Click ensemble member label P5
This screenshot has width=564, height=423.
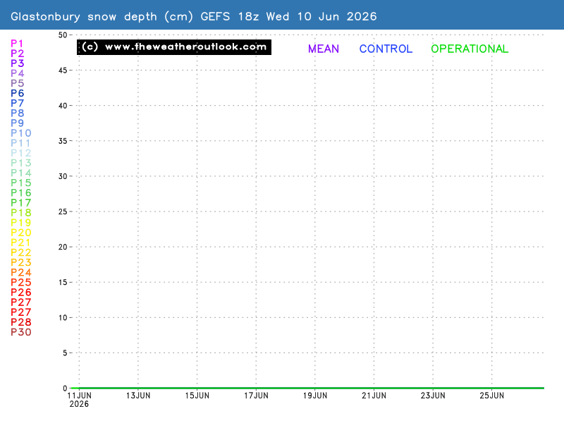(x=17, y=83)
